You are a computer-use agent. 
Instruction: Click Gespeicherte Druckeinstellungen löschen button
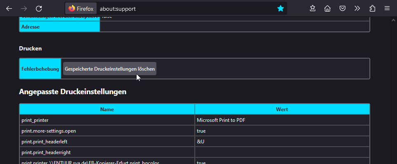pyautogui.click(x=110, y=69)
